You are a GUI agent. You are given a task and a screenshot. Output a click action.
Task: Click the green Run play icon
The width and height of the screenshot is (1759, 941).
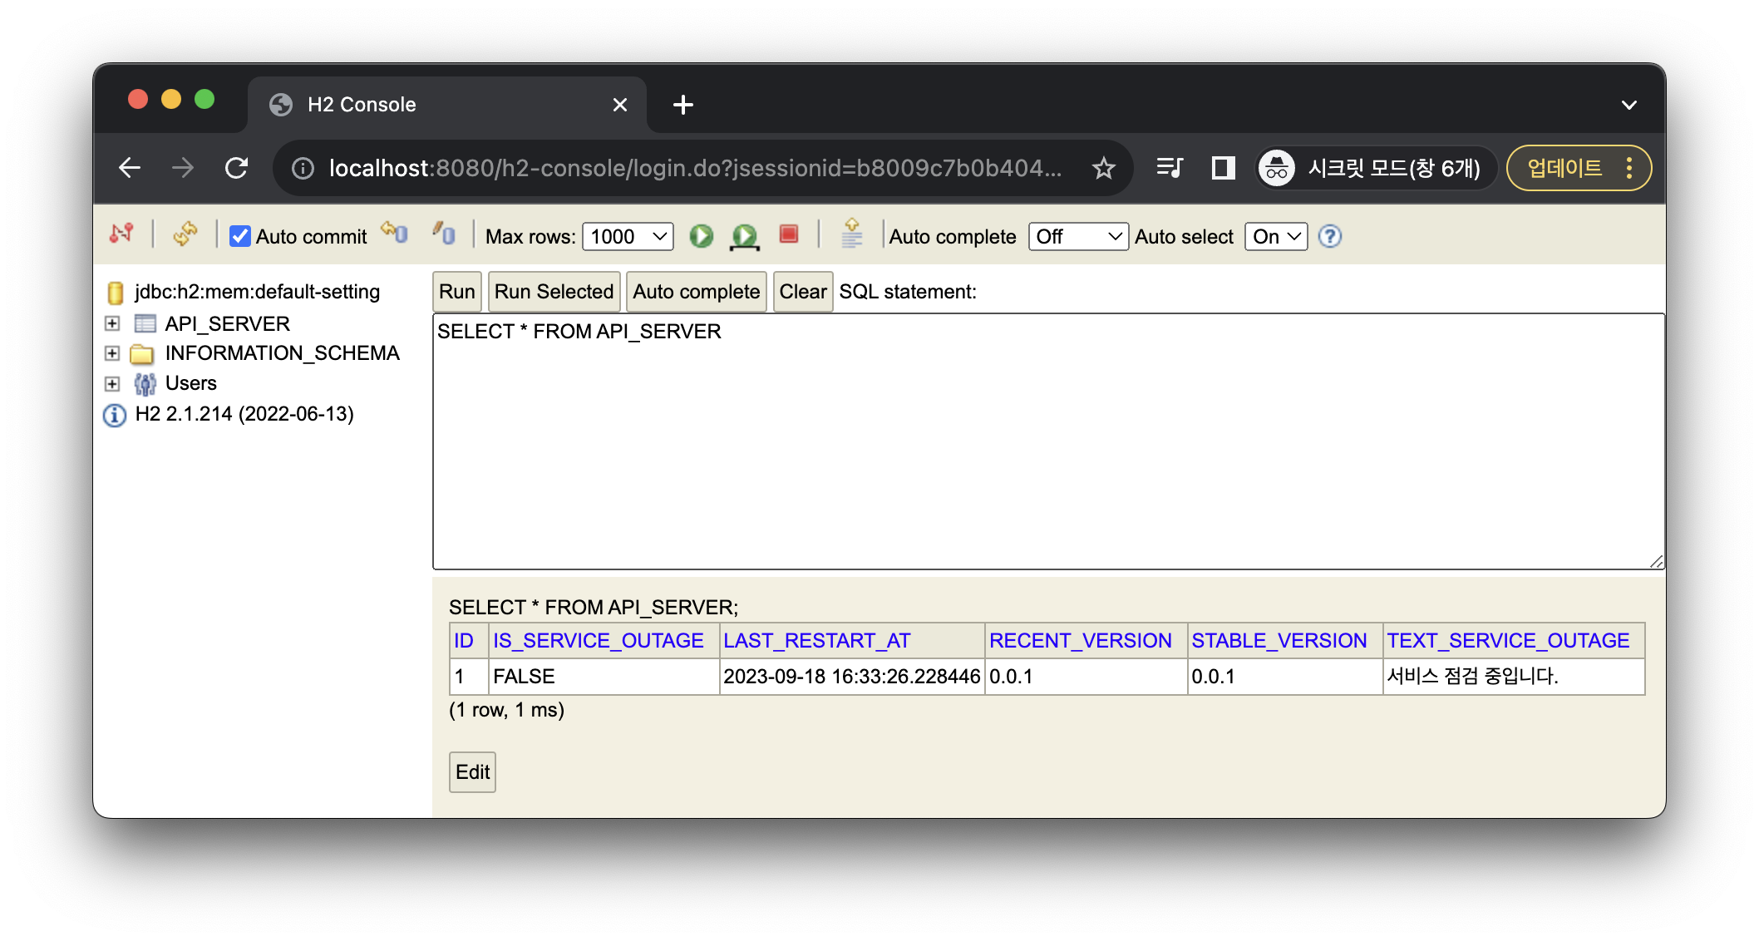(702, 236)
